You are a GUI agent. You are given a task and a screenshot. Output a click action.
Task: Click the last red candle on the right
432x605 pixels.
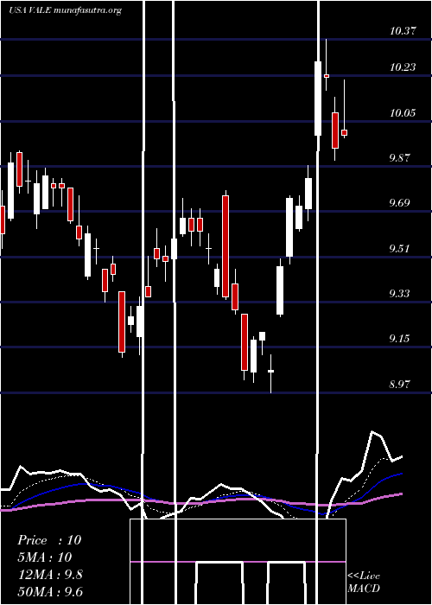pos(344,132)
